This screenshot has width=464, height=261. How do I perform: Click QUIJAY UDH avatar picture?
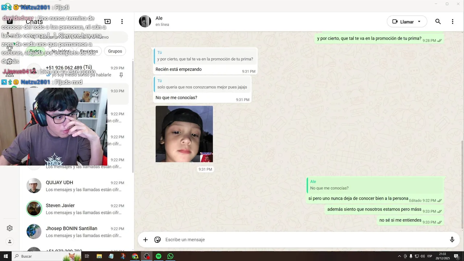(34, 186)
